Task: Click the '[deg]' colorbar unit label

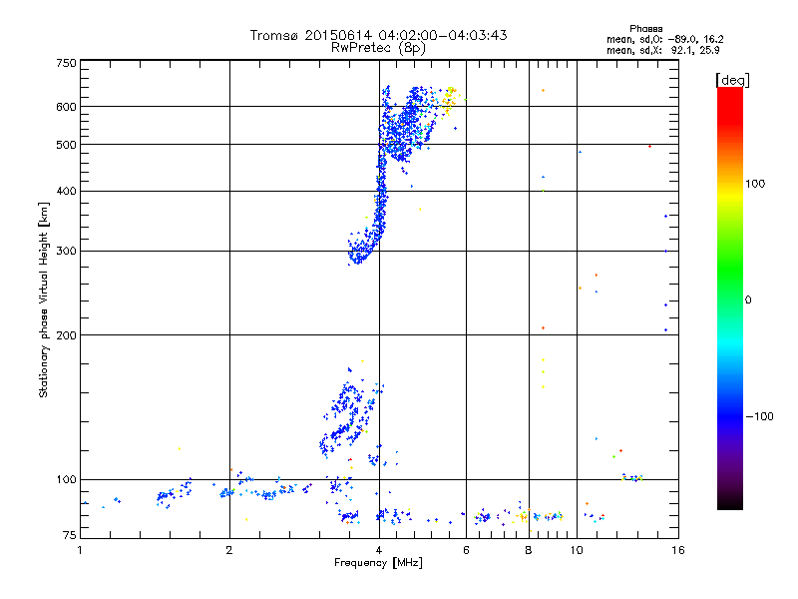Action: point(732,80)
